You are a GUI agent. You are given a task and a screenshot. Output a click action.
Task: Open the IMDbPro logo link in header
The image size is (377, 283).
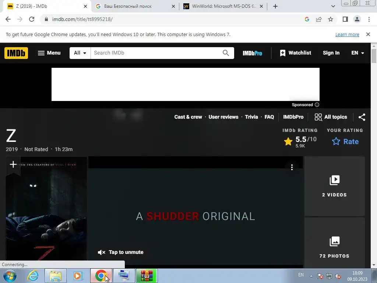click(x=252, y=53)
